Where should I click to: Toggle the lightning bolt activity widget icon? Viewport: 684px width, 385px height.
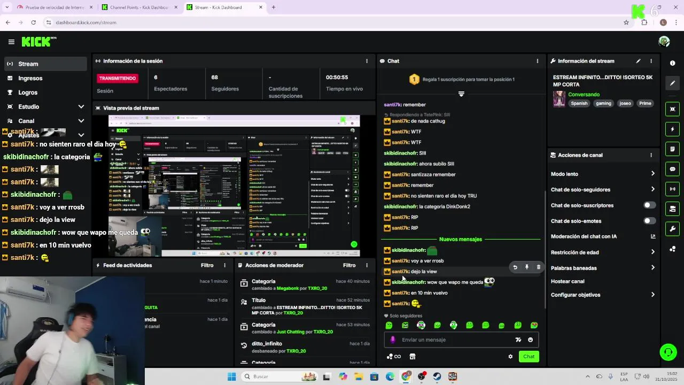pos(672,129)
